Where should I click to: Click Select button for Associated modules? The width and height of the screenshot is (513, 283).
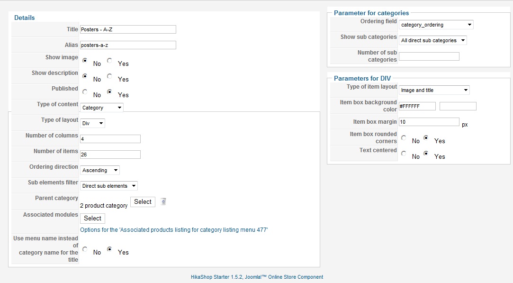tap(92, 218)
